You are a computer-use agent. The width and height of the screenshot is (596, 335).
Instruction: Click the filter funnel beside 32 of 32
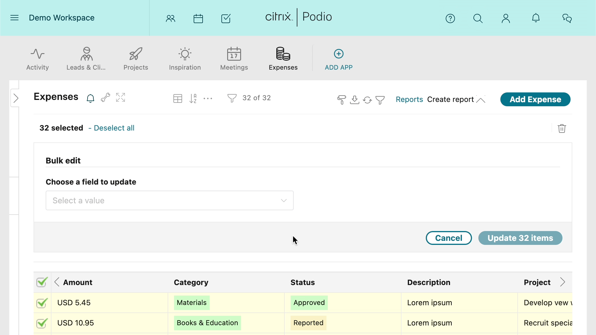(x=232, y=98)
